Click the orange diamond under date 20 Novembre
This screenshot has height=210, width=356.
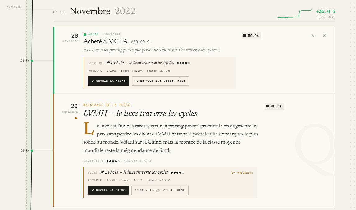coord(76,118)
